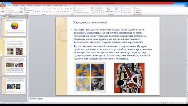This screenshot has width=188, height=106.
Task: Toggle underline formatting
Action: [x=40, y=12]
